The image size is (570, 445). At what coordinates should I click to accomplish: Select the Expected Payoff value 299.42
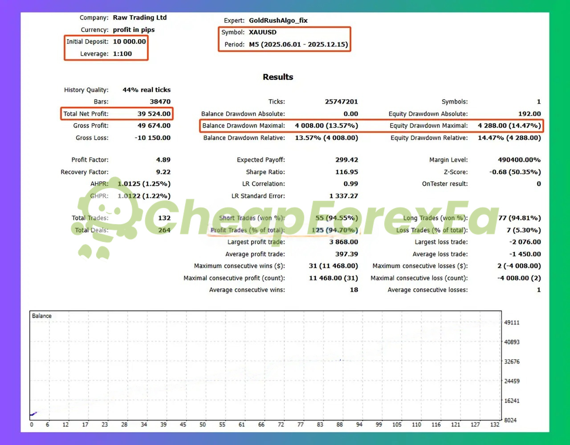pos(347,160)
